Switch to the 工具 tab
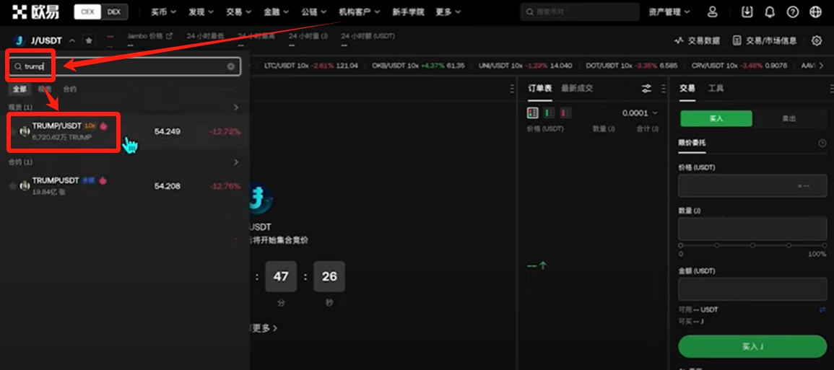Viewport: 834px width, 370px height. tap(716, 88)
